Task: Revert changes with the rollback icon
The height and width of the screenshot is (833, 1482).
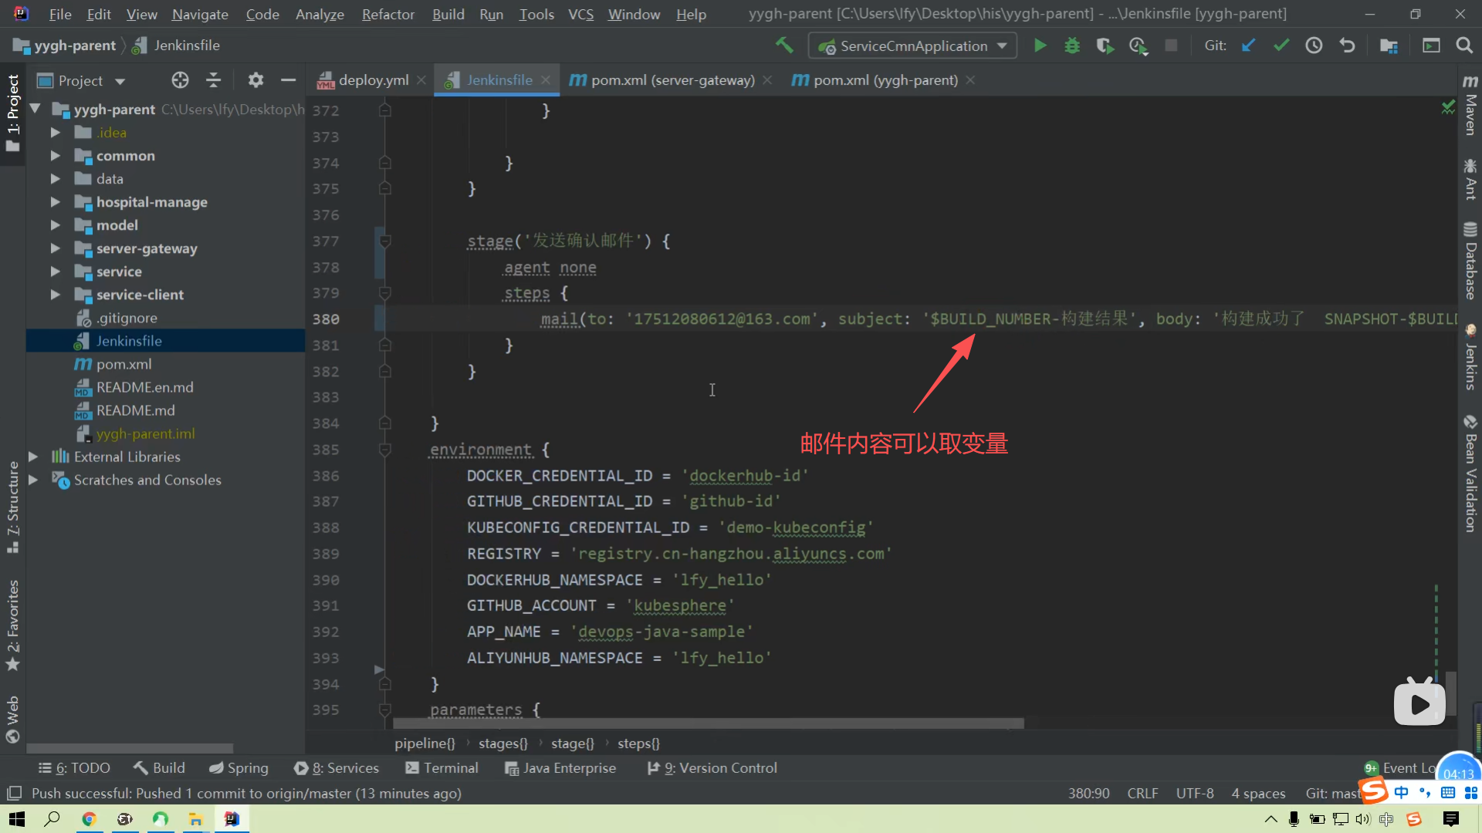Action: [x=1347, y=46]
